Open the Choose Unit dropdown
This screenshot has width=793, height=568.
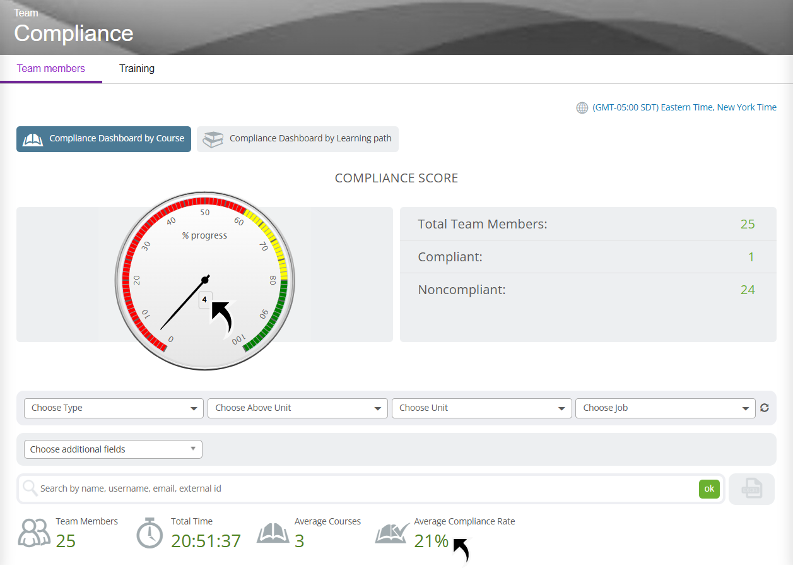coord(481,408)
